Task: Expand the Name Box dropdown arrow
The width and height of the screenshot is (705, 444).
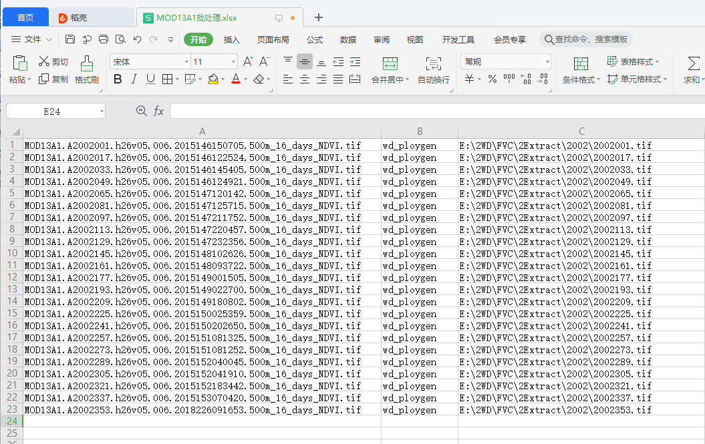Action: [x=102, y=111]
